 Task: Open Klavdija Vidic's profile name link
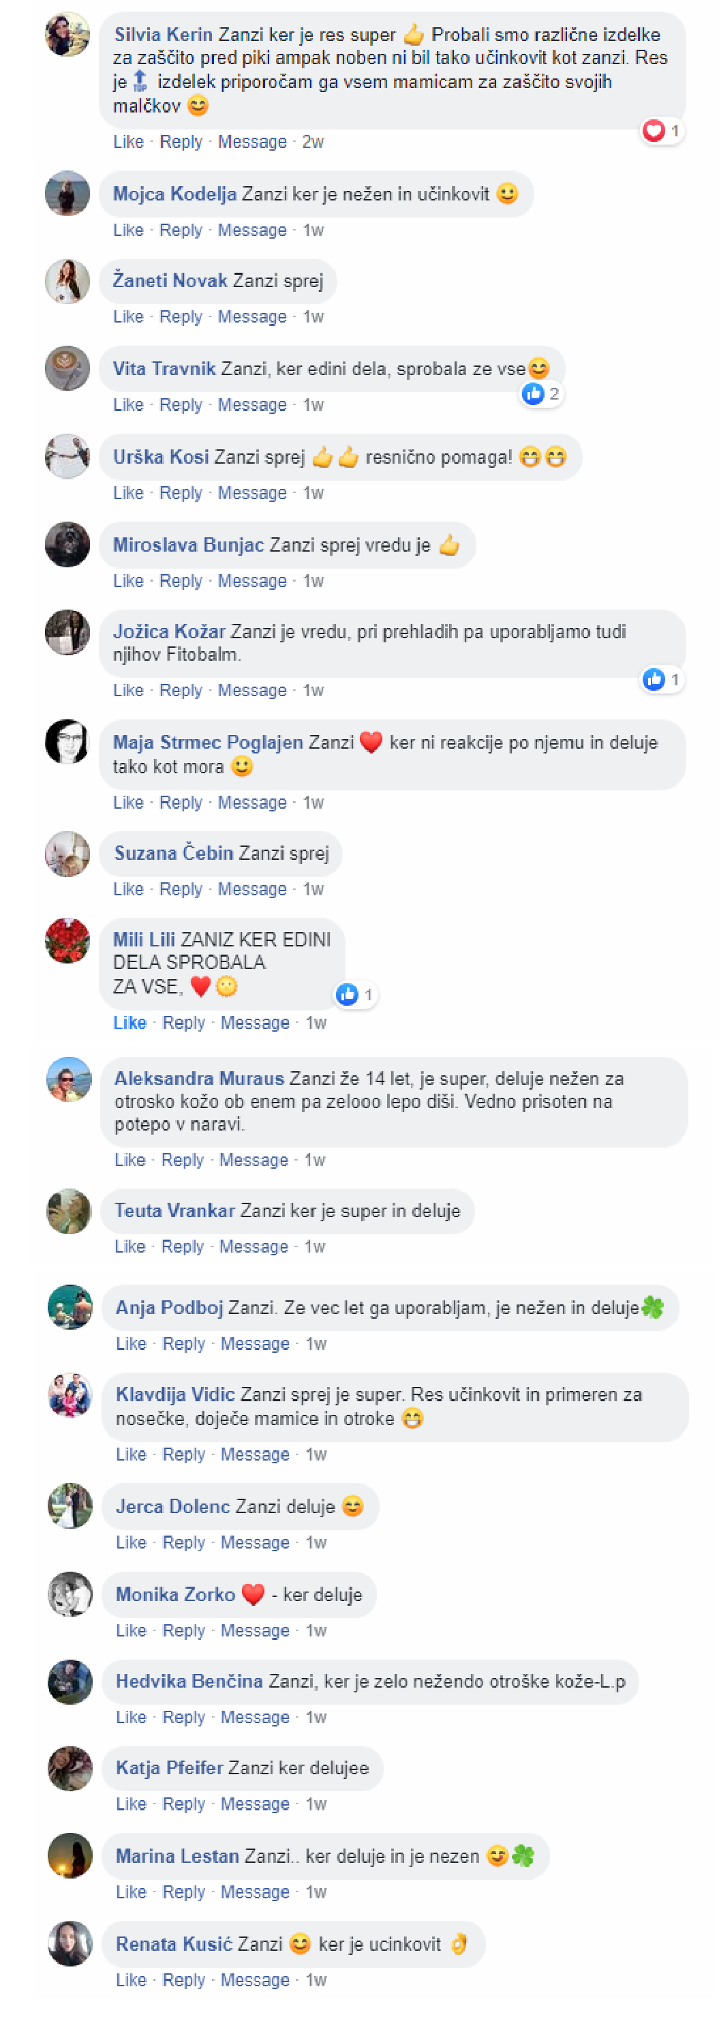[175, 1394]
